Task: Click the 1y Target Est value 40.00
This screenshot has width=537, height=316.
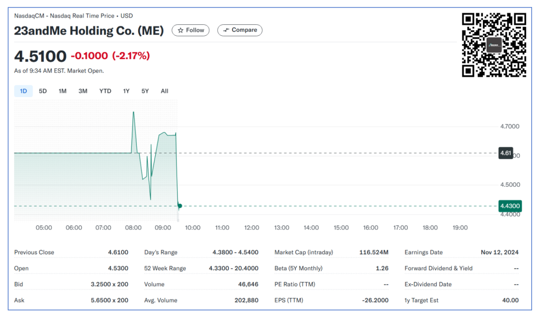Action: tap(510, 300)
